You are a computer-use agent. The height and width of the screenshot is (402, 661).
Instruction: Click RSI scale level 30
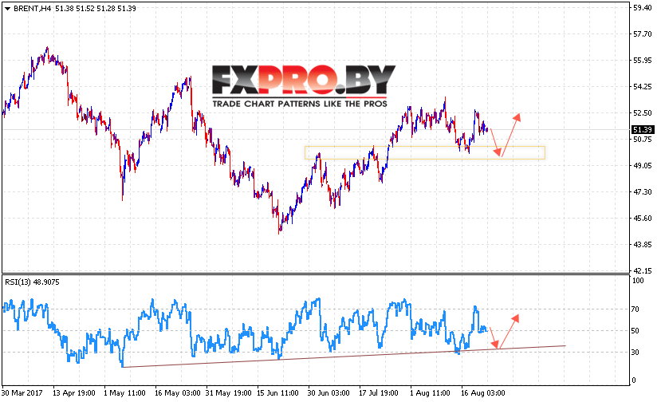click(x=636, y=353)
